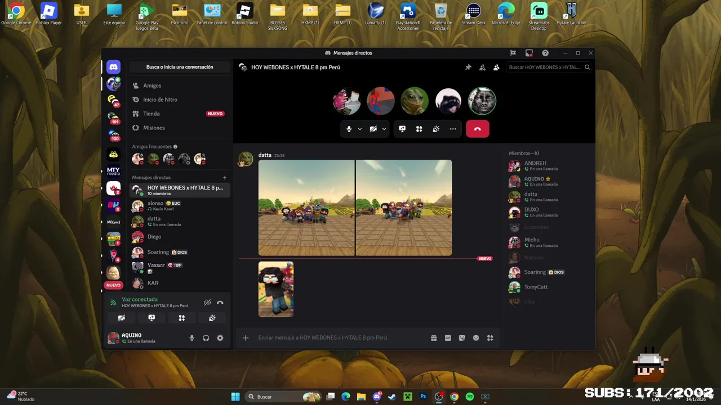
Task: Open Spotify from the taskbar
Action: point(470,397)
